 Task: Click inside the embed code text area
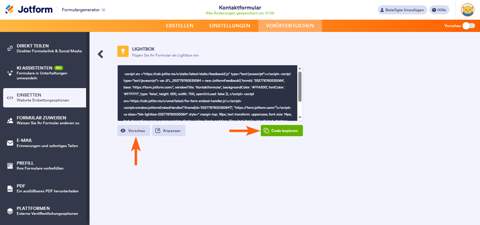pos(207,93)
